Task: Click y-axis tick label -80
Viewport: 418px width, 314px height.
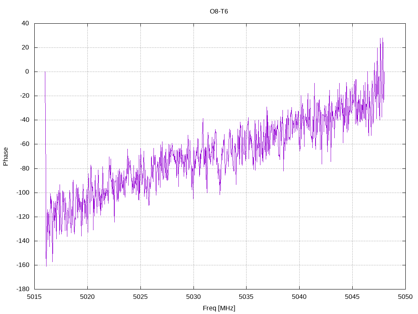Action: coord(24,168)
